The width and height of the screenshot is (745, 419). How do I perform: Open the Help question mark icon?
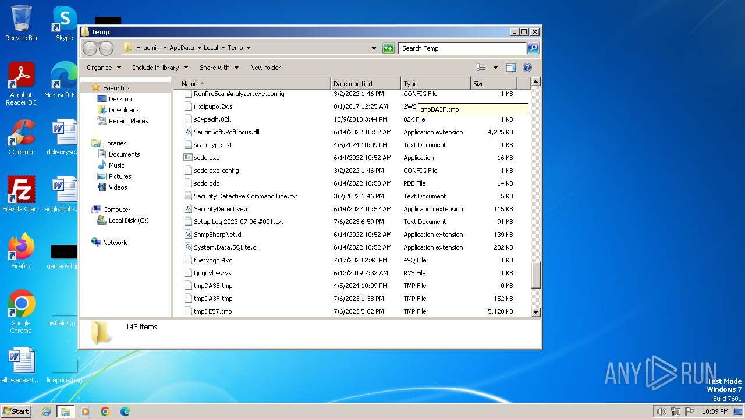(x=527, y=68)
